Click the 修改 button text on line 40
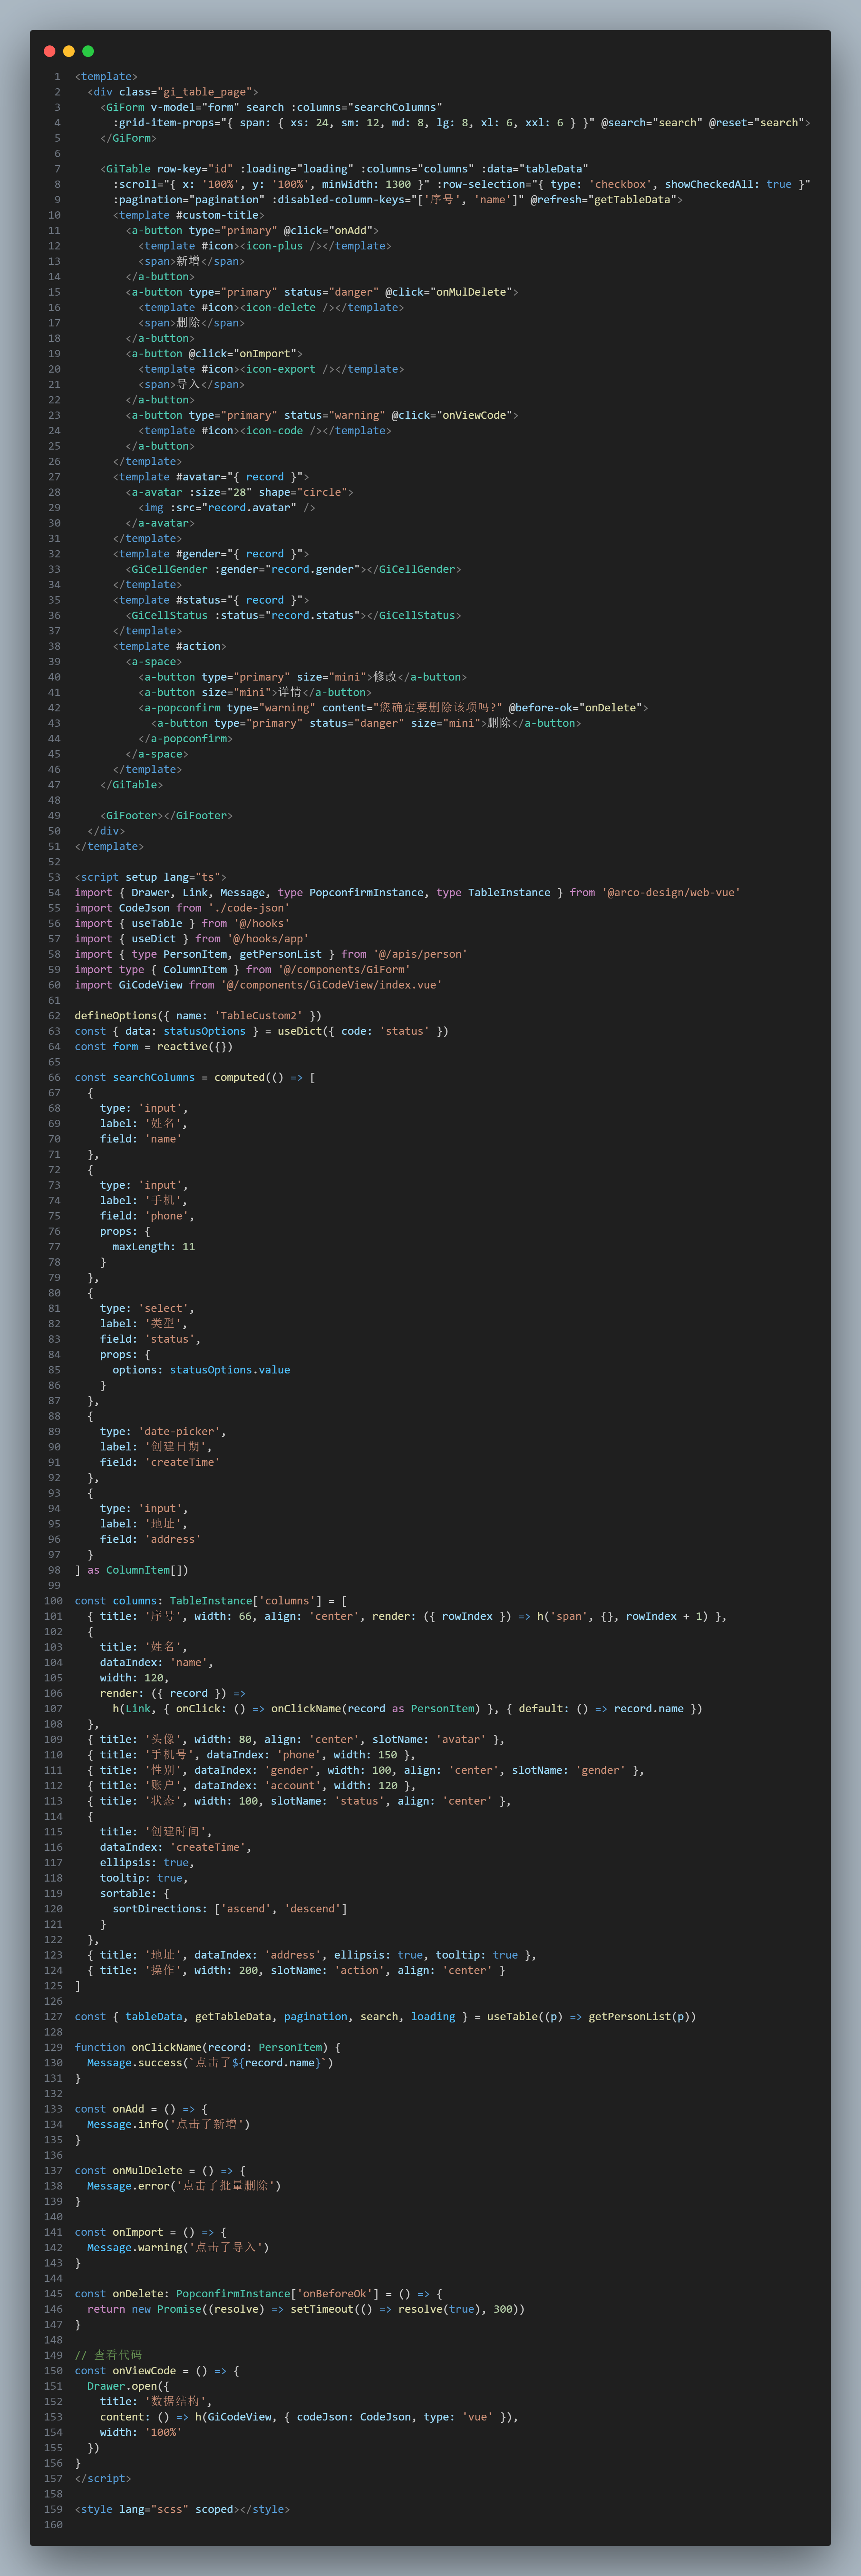This screenshot has width=861, height=2576. 385,677
